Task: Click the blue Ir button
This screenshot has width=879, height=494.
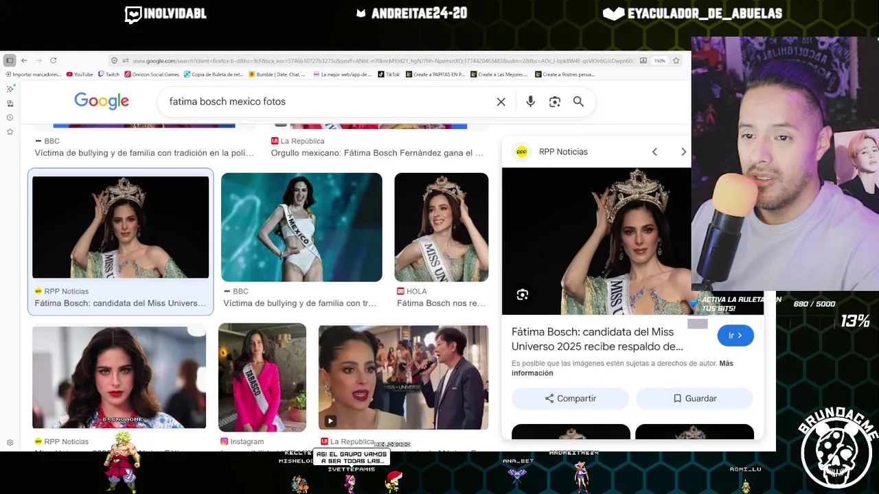Action: pos(735,336)
